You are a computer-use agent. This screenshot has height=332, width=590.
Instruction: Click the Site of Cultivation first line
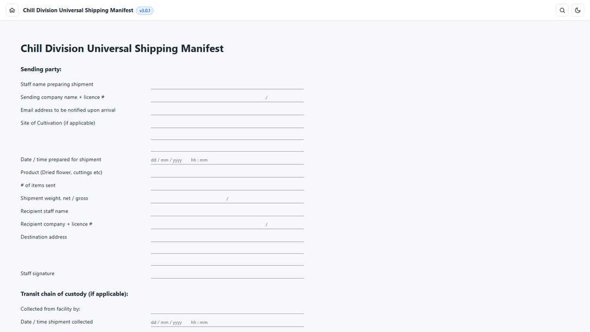click(x=227, y=123)
